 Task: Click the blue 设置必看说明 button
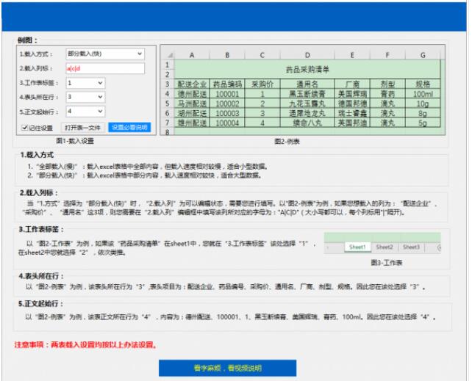coord(129,128)
